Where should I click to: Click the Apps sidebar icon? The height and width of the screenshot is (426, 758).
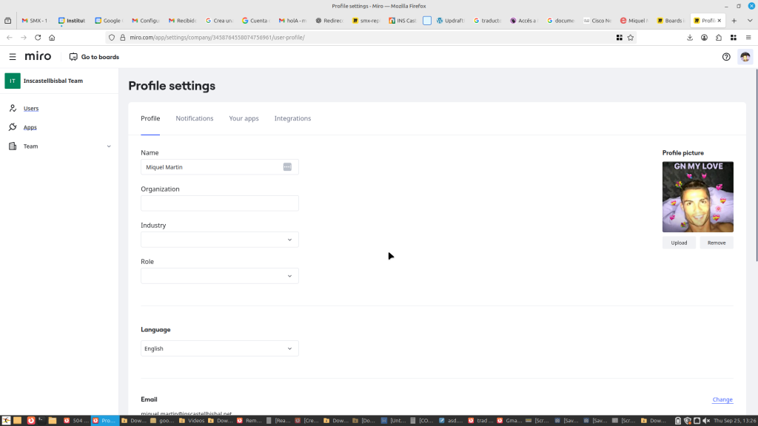(13, 127)
